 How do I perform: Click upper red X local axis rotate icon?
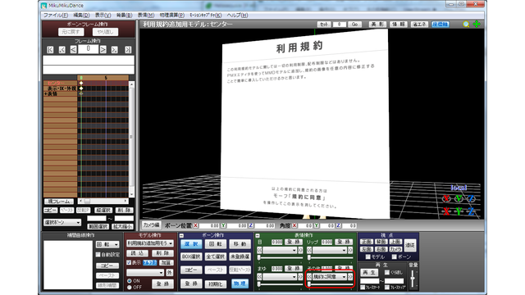[x=446, y=198]
